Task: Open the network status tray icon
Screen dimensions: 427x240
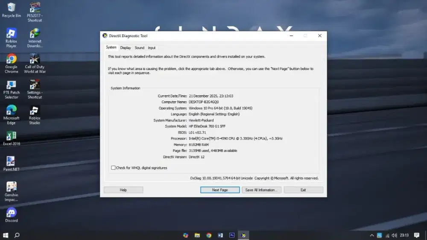Action: (x=387, y=235)
